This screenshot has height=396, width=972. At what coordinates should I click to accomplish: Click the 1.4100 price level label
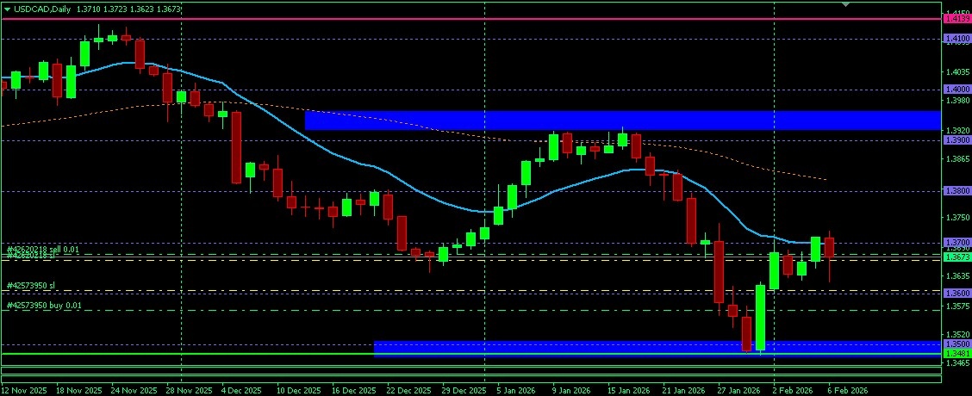pos(956,39)
